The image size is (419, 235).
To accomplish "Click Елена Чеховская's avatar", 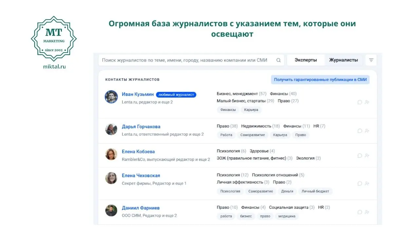I will tap(111, 178).
